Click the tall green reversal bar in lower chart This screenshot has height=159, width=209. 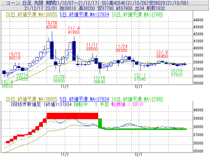(x=100, y=123)
